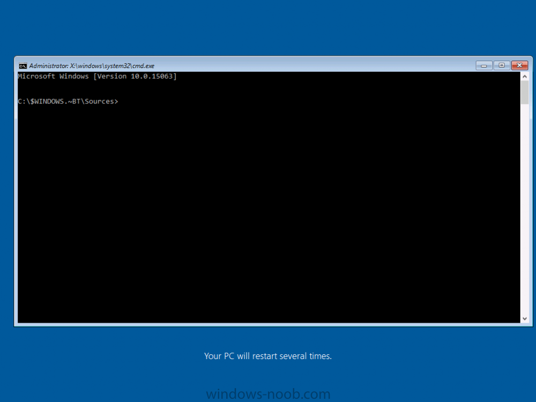
Task: Minimize the cmd.exe window
Action: pyautogui.click(x=483, y=65)
